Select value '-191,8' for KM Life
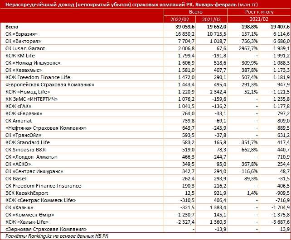 pyautogui.click(x=219, y=56)
